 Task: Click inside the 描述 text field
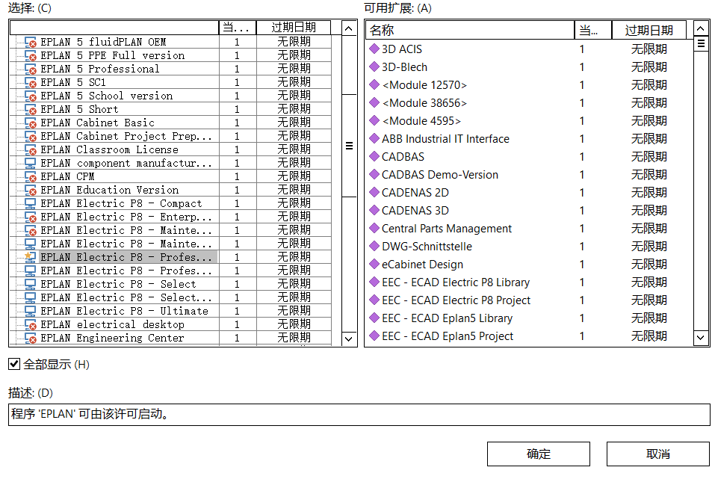(359, 414)
